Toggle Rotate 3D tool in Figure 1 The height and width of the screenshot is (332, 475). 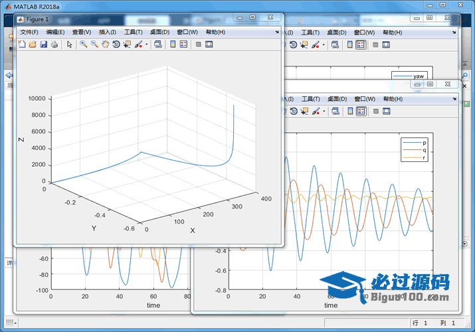[x=116, y=44]
